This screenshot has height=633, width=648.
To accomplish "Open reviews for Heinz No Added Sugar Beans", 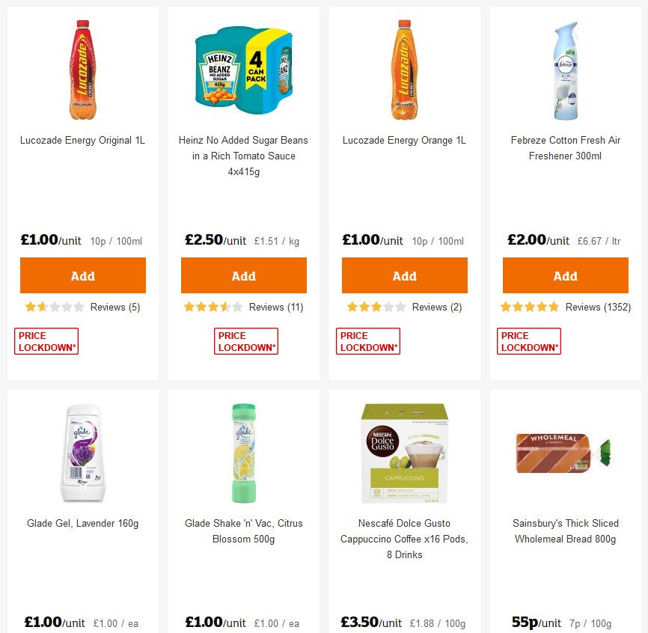I will tap(277, 307).
